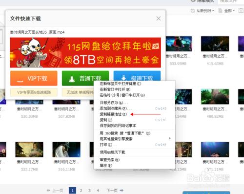
Task: Open video thumbnail sized 571.21MB
Action: click(215, 150)
